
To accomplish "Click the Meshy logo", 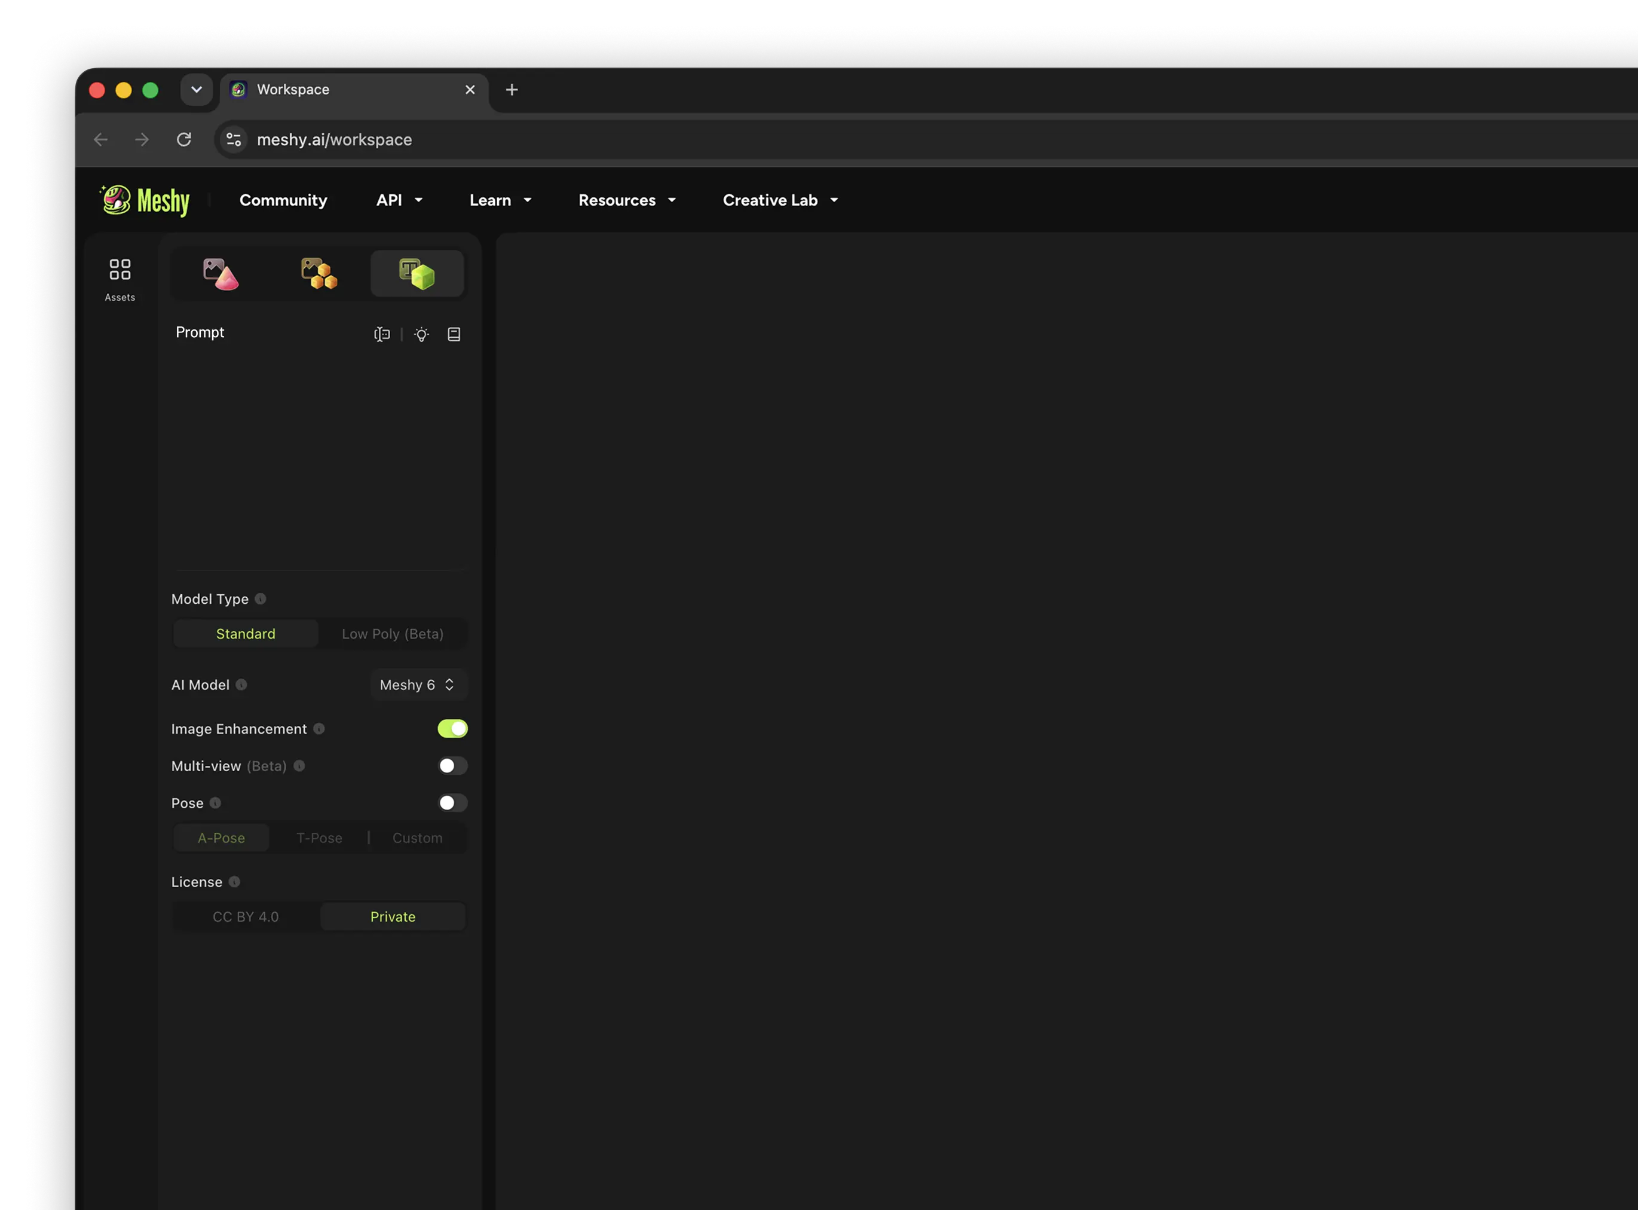I will coord(144,201).
